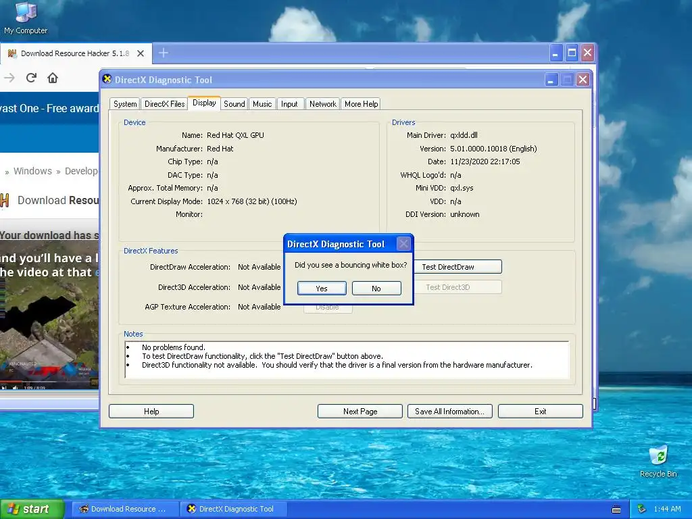
Task: Open the Input tab
Action: (289, 103)
